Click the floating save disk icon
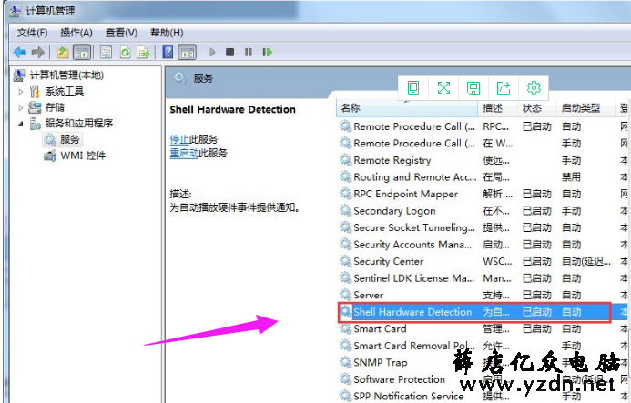Screen dimensions: 631x403 click(x=473, y=87)
